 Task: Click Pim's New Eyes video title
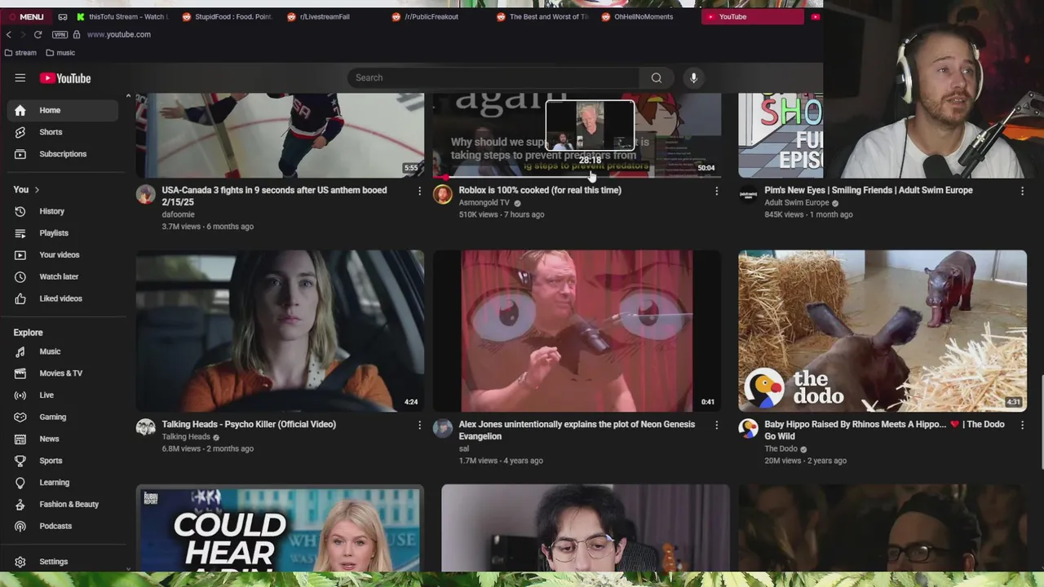[x=869, y=190]
